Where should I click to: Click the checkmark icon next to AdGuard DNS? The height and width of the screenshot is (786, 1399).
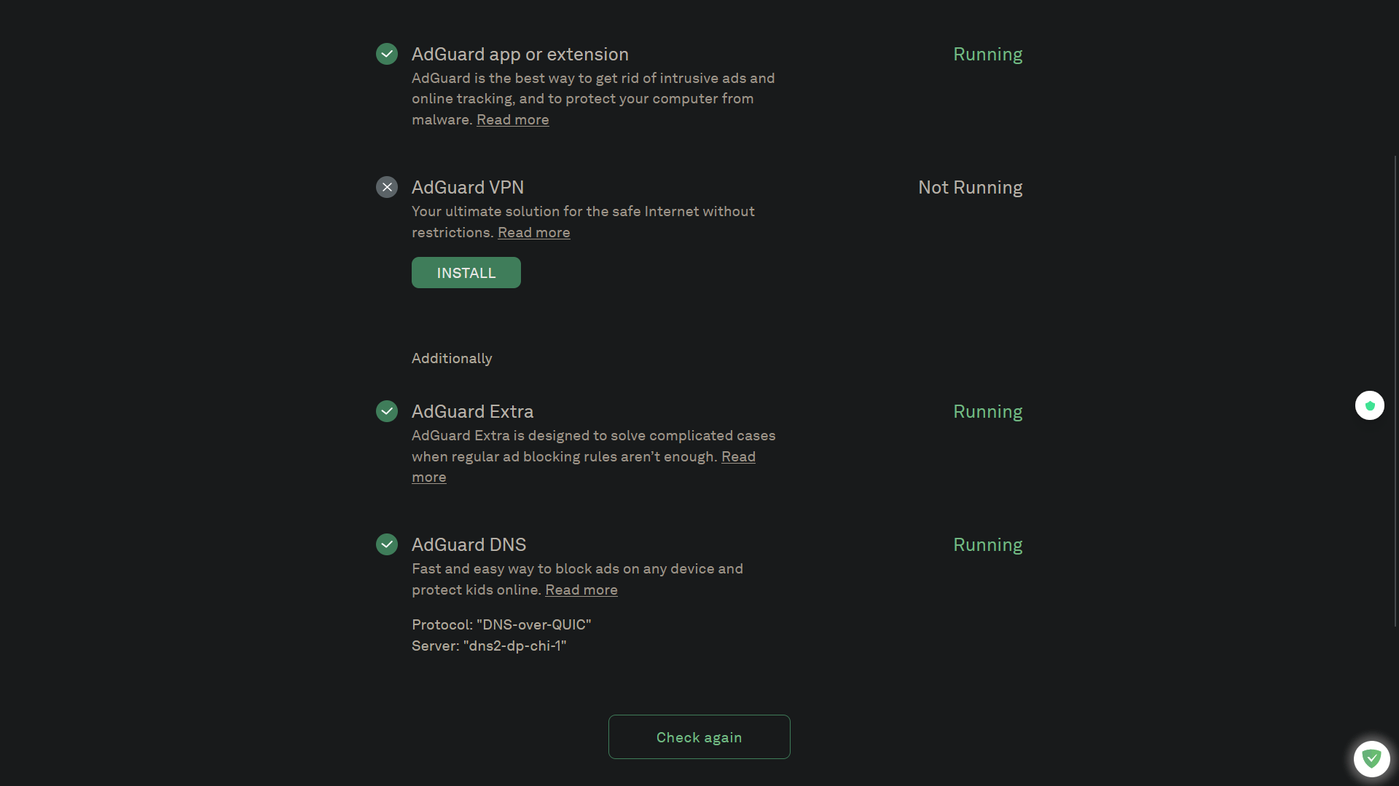tap(386, 544)
